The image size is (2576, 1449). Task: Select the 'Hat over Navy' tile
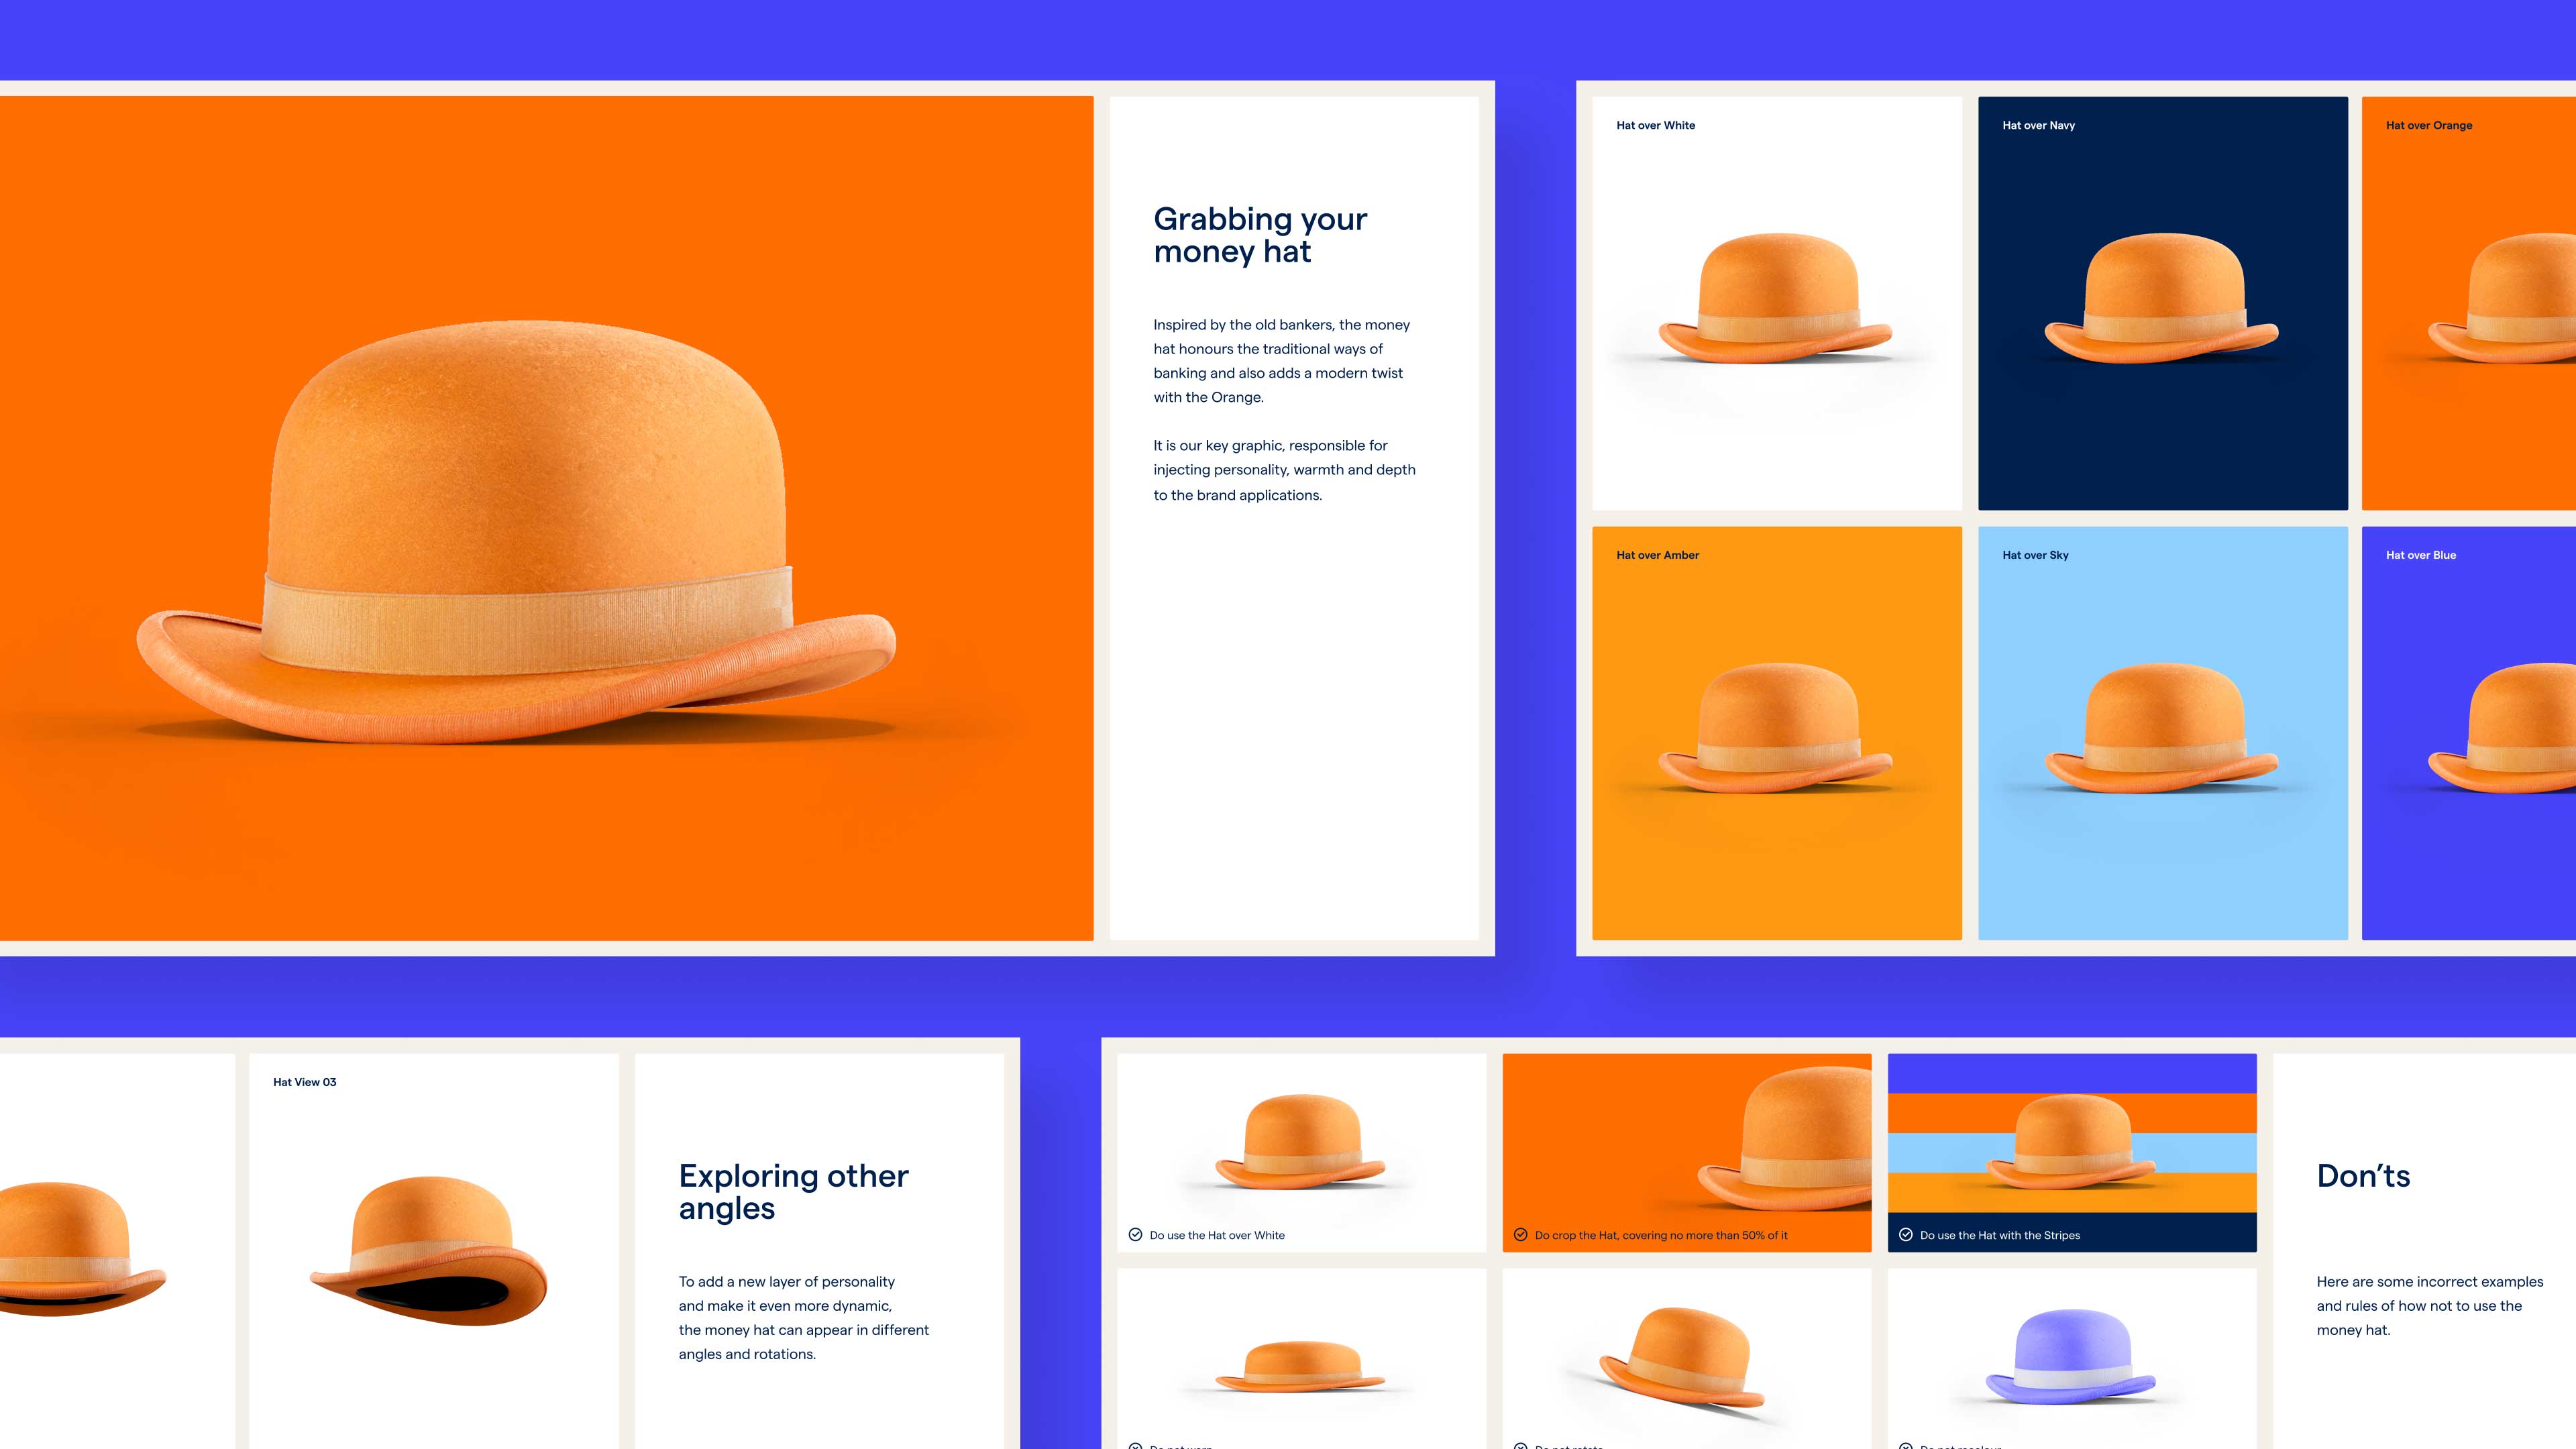tap(2162, 302)
